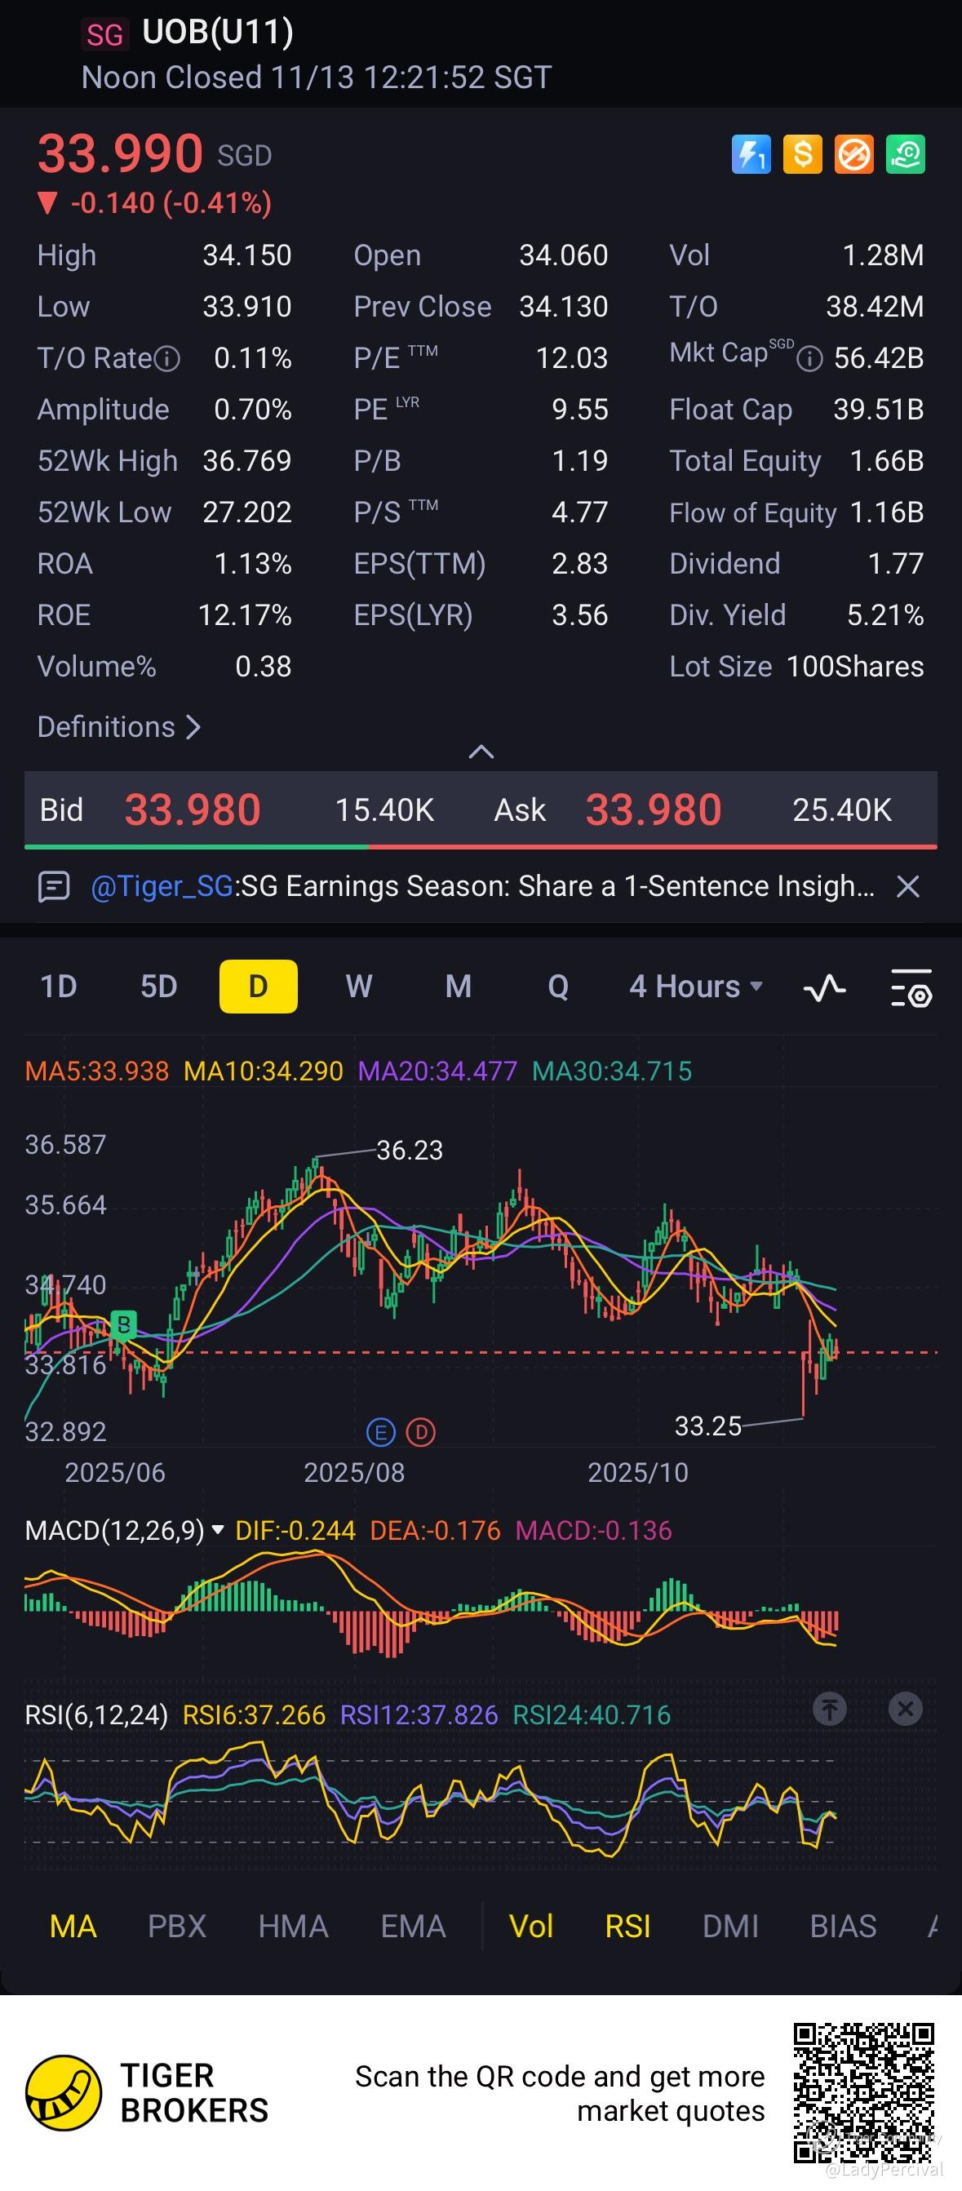This screenshot has height=2191, width=962.
Task: Tap the green B buy marker on chart
Action: click(123, 1324)
